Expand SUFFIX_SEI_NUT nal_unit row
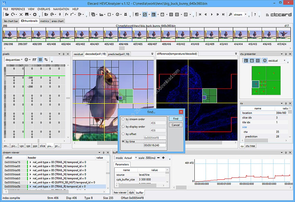The width and height of the screenshot is (295, 202). (x=30, y=183)
